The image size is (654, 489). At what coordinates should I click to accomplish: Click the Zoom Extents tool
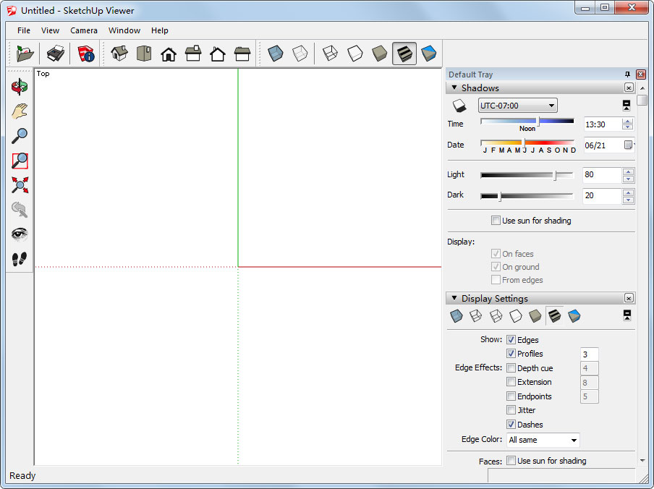20,185
